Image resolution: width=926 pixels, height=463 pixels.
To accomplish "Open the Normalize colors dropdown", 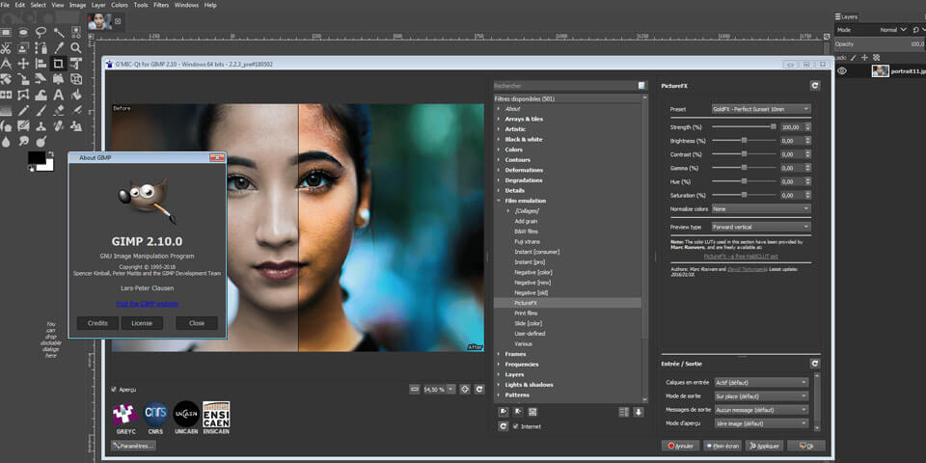I will click(x=761, y=208).
